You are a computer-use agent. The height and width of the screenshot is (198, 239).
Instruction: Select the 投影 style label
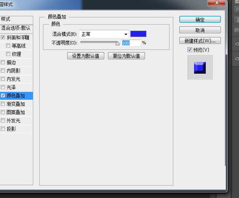(11, 129)
